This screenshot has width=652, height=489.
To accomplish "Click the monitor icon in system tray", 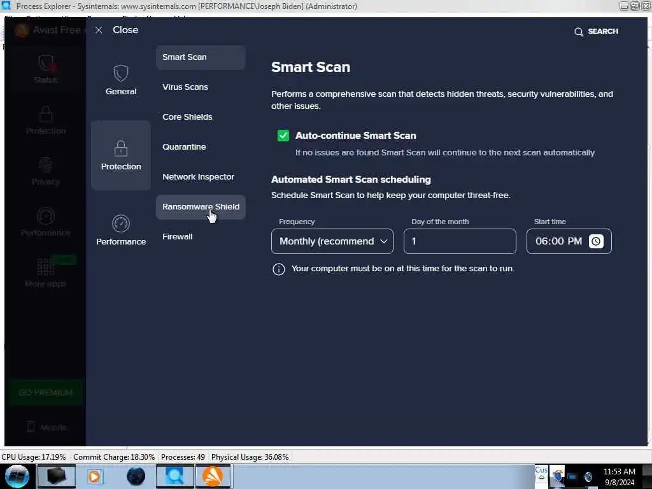I will (572, 476).
